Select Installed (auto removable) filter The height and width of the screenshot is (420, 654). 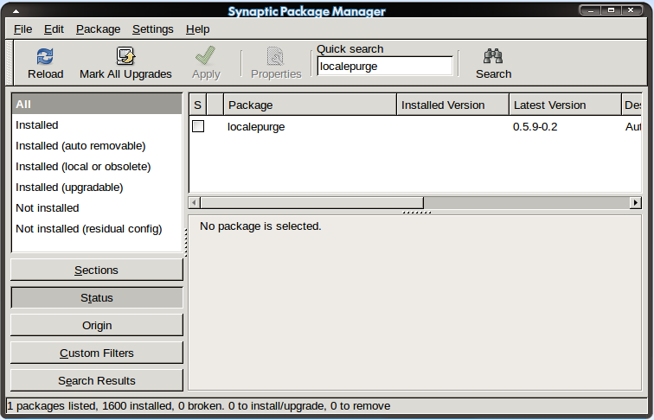pos(97,146)
